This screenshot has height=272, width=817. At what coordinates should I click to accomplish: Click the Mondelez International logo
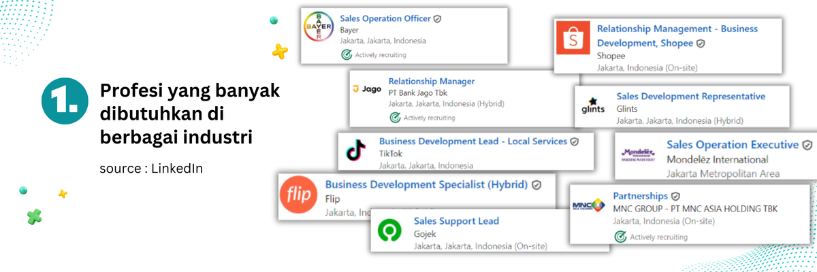[x=638, y=156]
